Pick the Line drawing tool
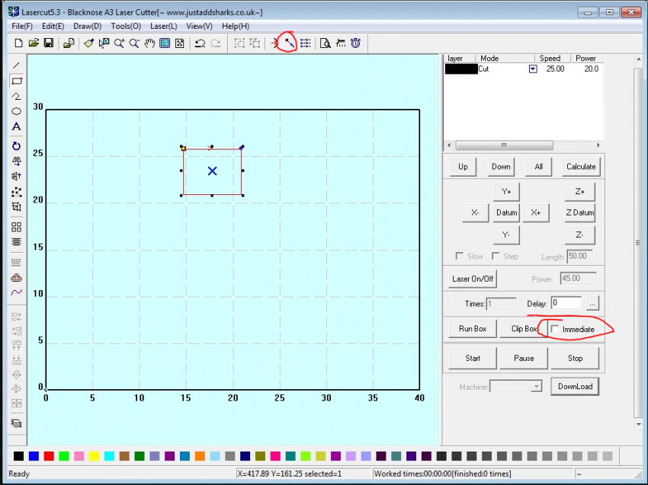 click(16, 65)
